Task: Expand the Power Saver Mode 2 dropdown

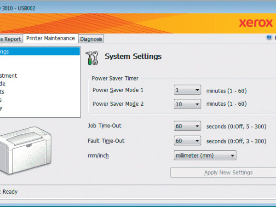Action: click(x=187, y=104)
